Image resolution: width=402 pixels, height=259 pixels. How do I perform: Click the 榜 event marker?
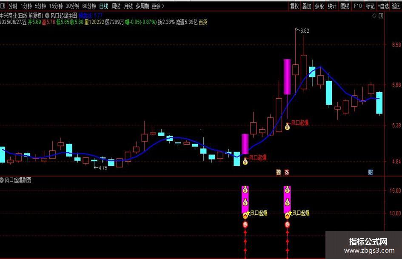[279, 172]
